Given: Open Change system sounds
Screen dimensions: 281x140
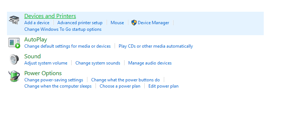Looking at the screenshot, I should [98, 63].
